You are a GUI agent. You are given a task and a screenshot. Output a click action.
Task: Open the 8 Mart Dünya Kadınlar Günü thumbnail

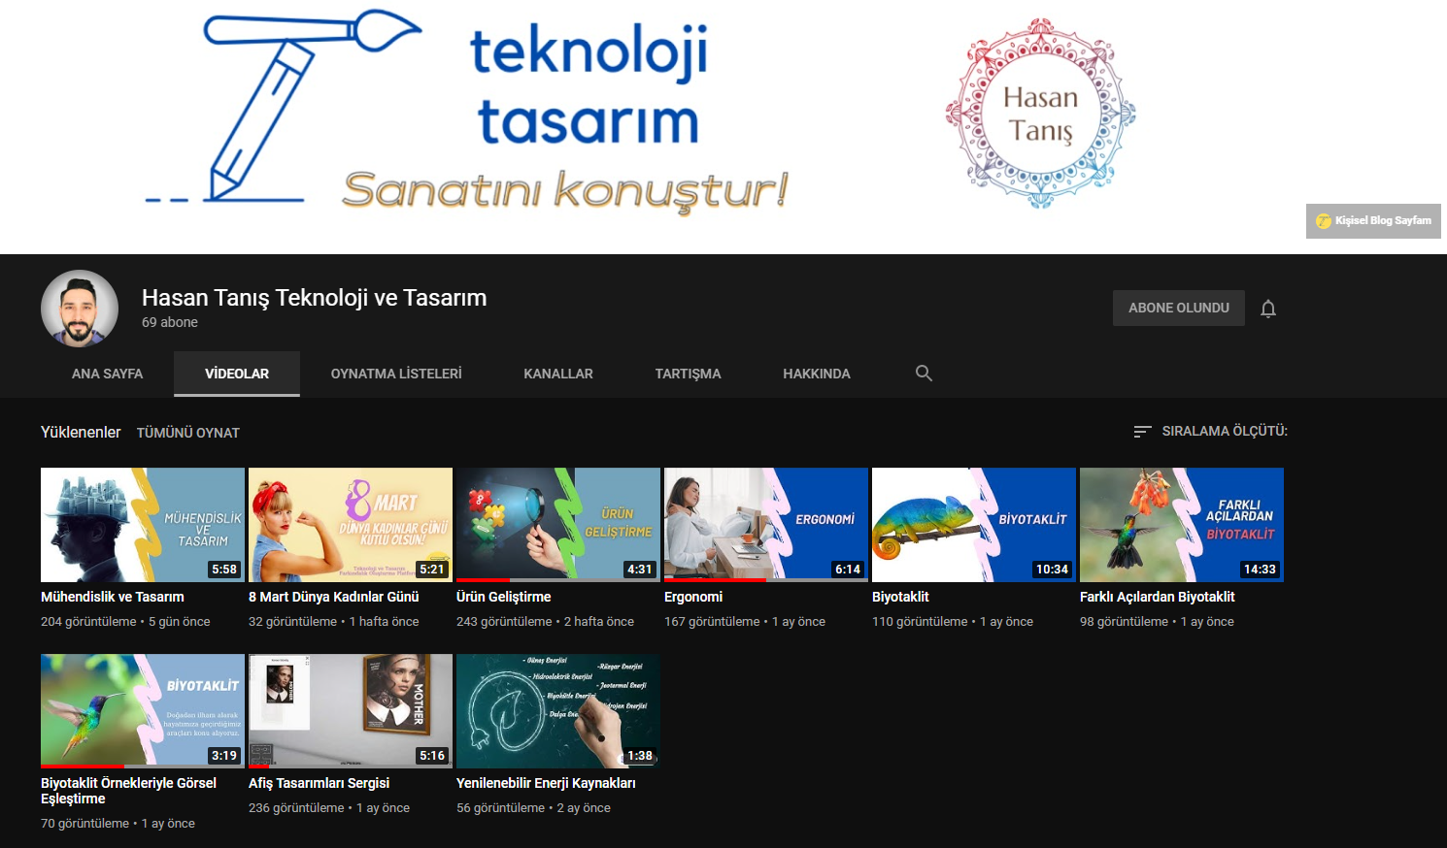pos(351,525)
